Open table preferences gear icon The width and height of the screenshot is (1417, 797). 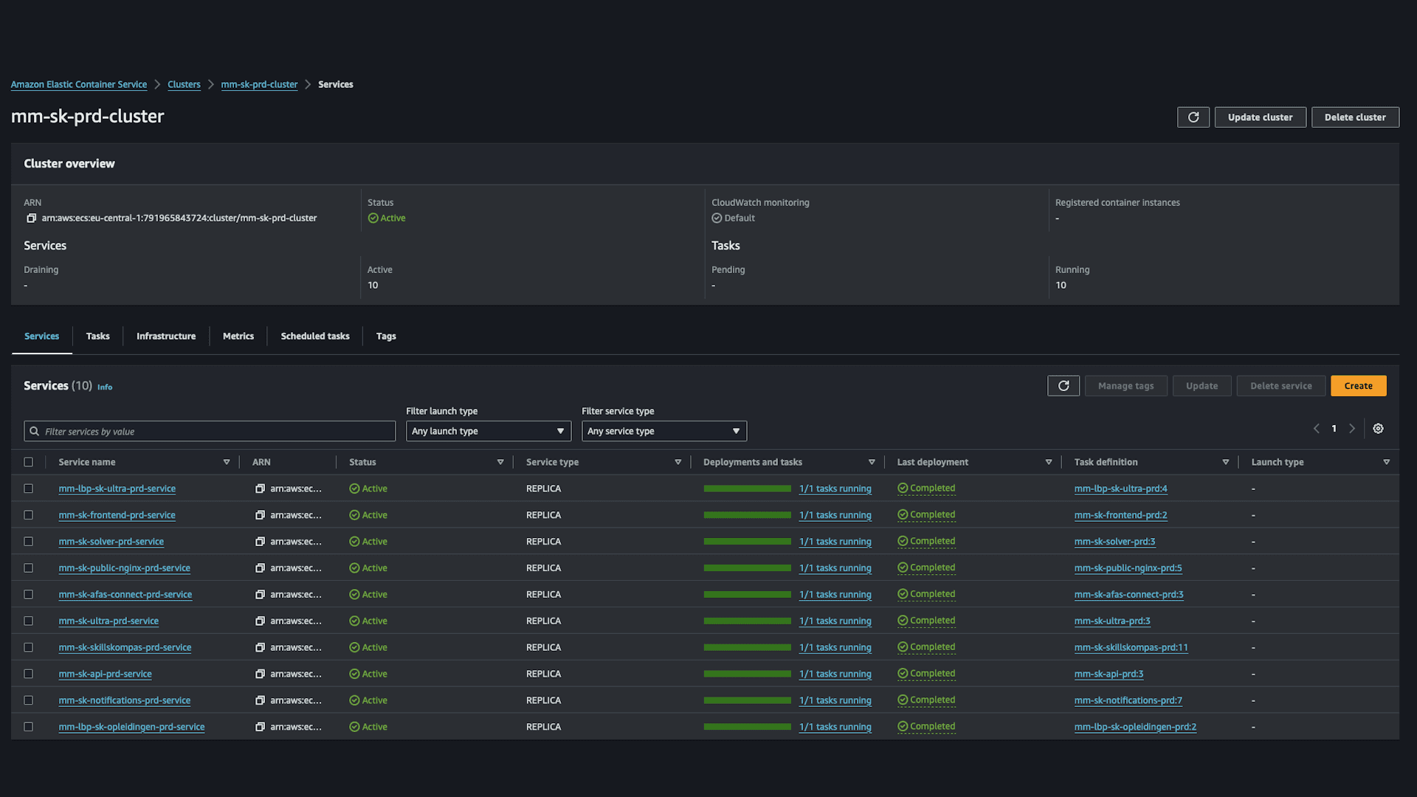coord(1378,429)
